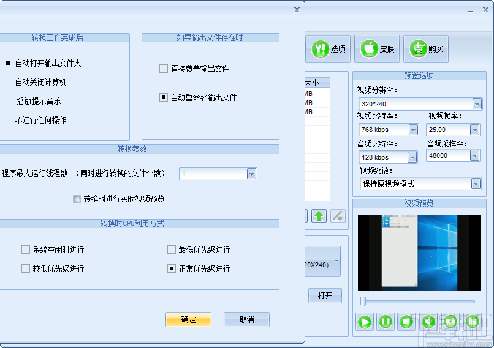Click the green up arrow icon

(319, 216)
